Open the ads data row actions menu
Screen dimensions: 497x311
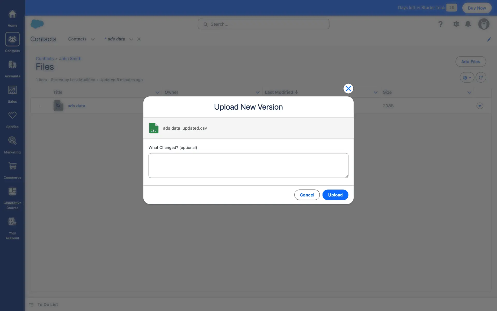[x=480, y=106]
